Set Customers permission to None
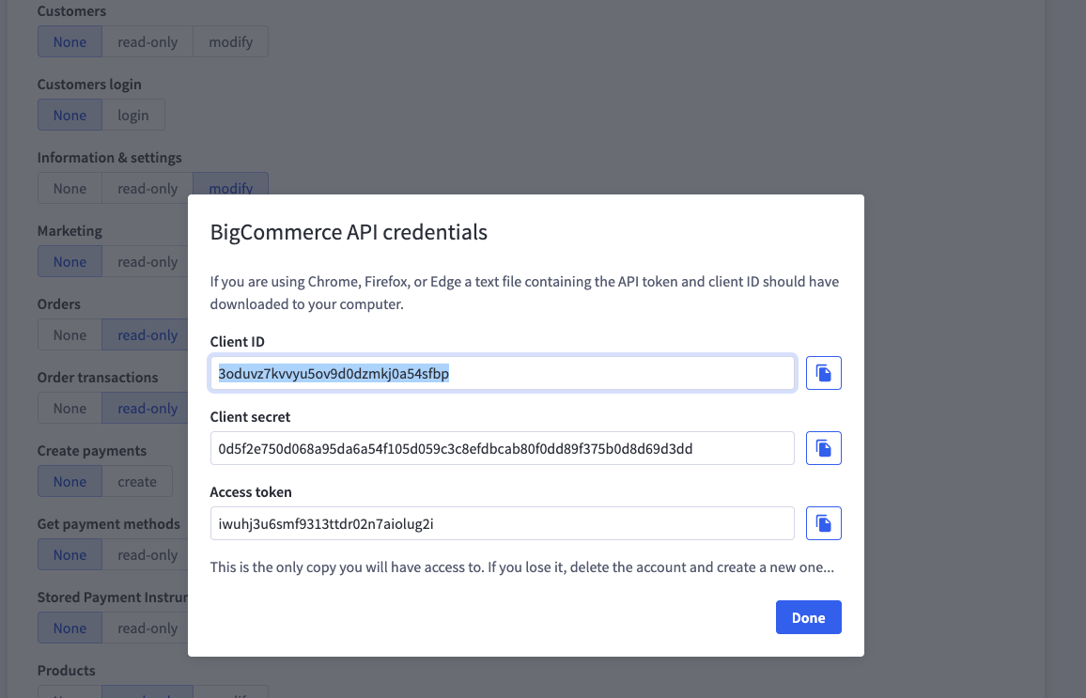This screenshot has width=1086, height=698. click(x=70, y=41)
